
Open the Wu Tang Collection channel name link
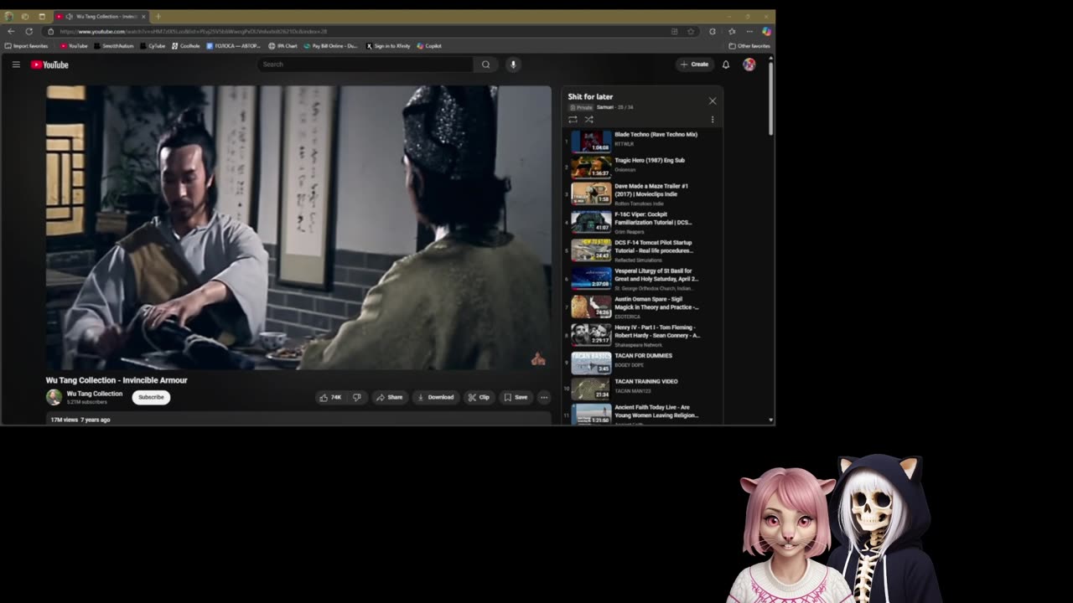tap(95, 394)
